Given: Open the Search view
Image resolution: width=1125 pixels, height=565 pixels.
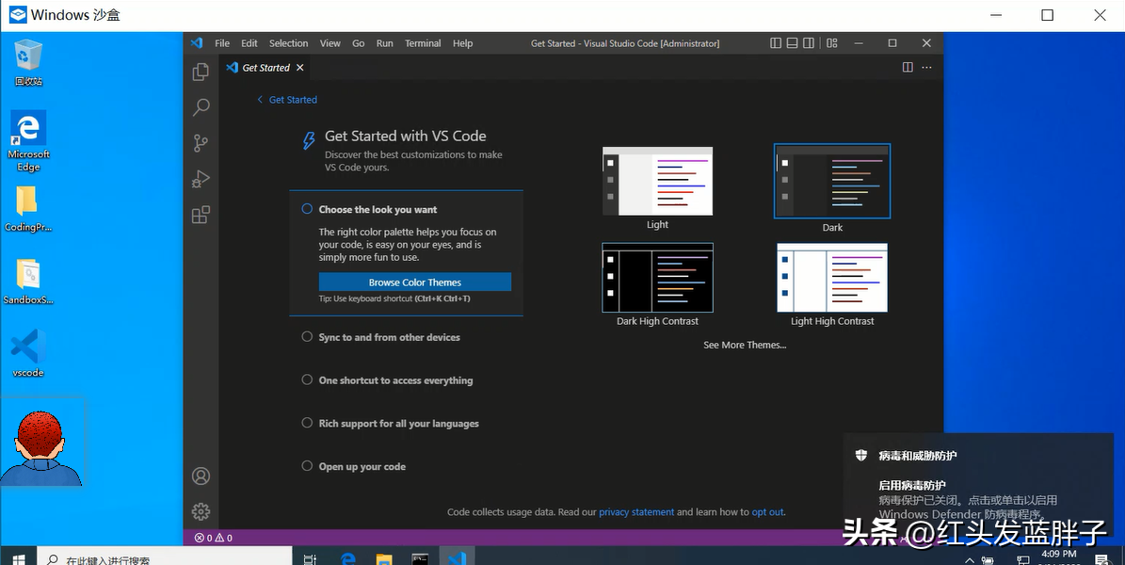Looking at the screenshot, I should [x=201, y=106].
